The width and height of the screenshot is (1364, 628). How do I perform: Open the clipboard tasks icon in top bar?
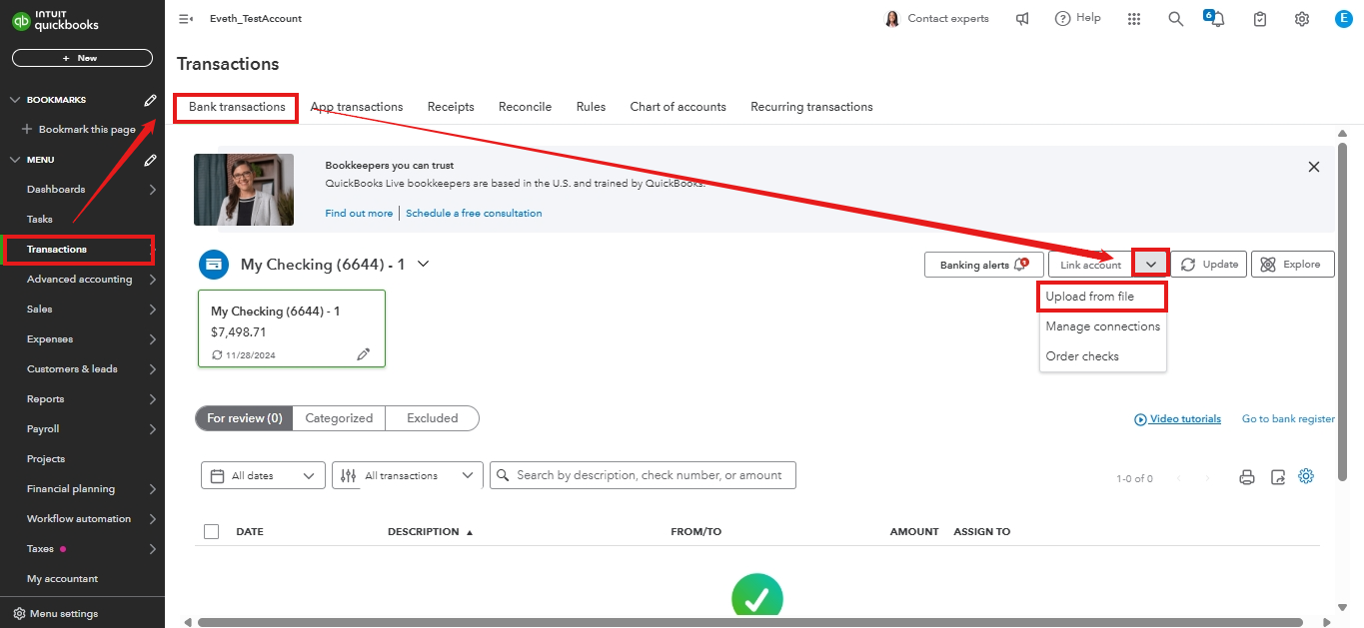(1260, 19)
